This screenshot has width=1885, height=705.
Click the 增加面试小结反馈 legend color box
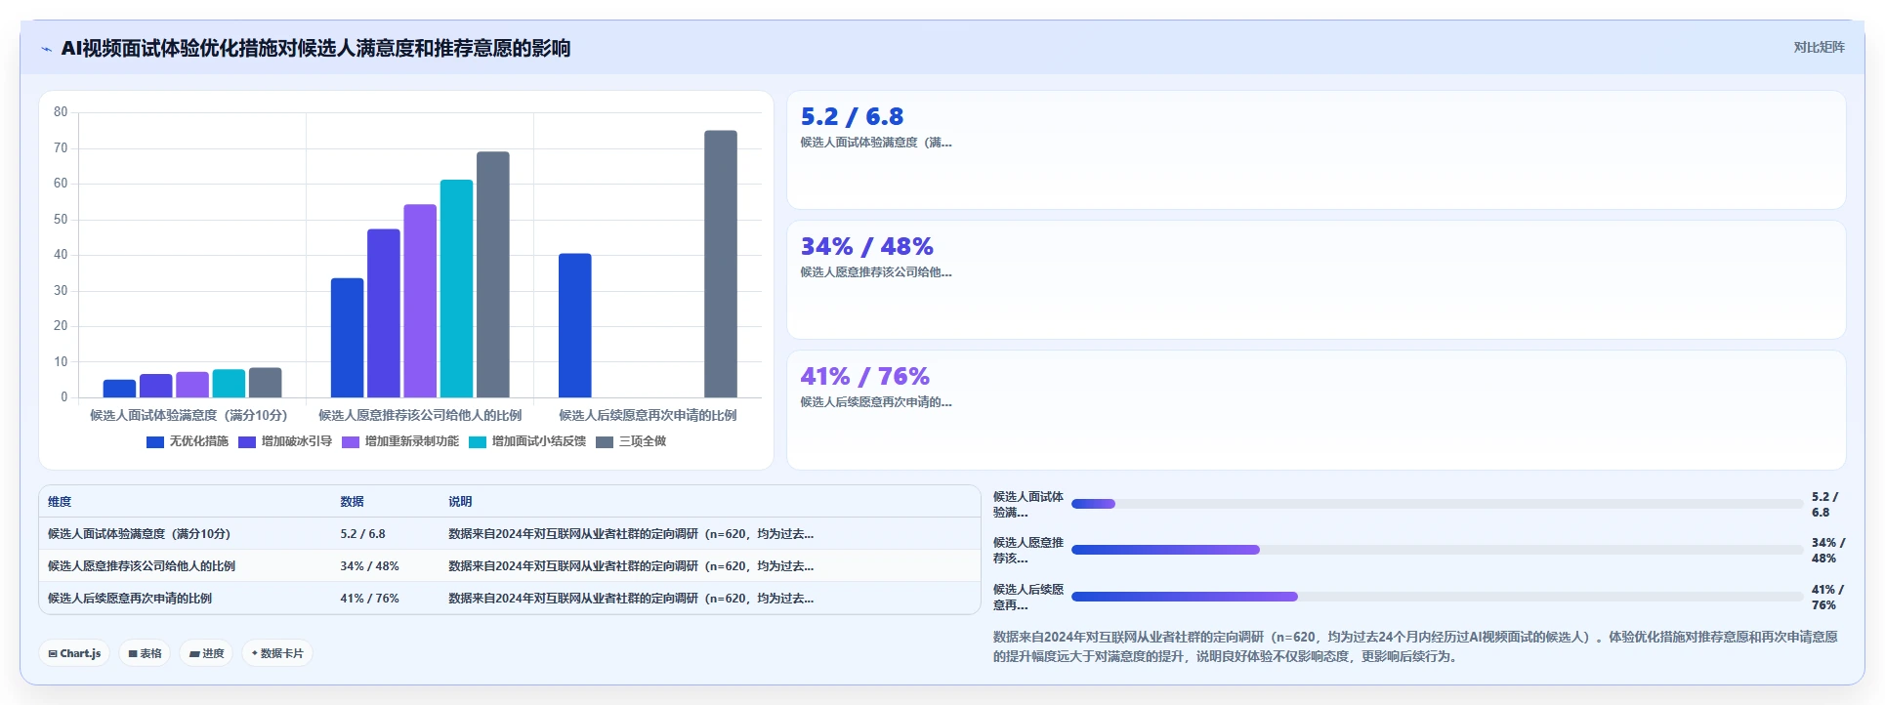[x=477, y=442]
